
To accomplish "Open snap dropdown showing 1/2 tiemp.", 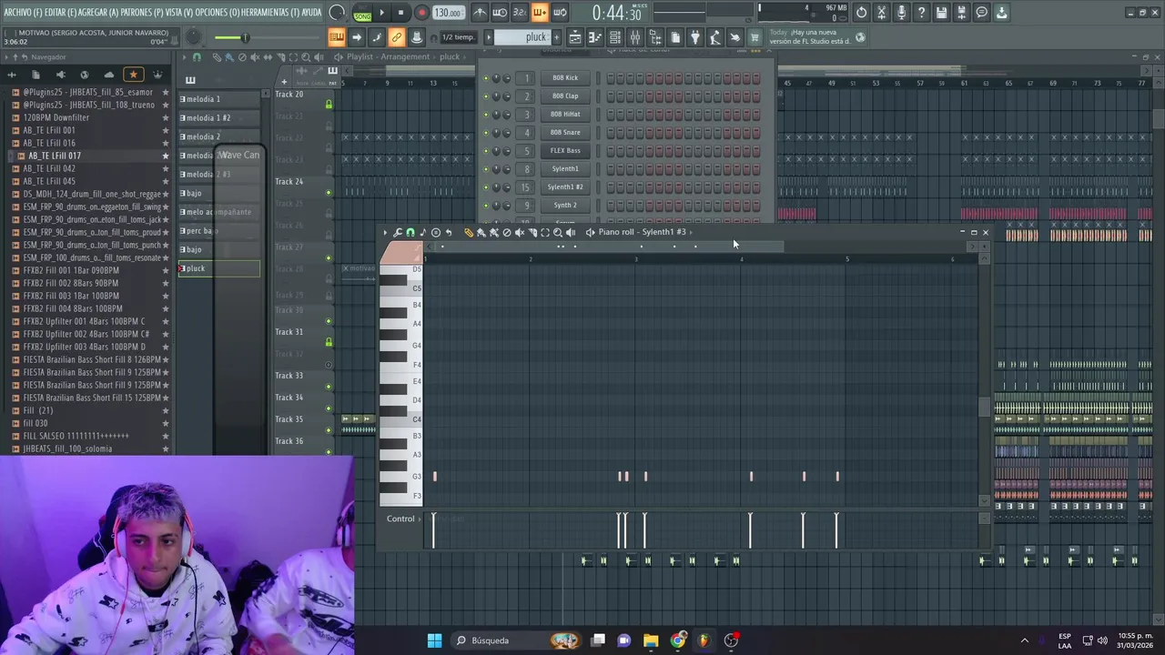I will click(458, 37).
